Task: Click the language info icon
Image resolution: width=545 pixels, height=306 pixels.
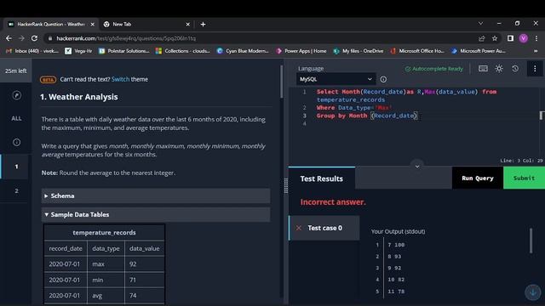Action: coord(383,79)
